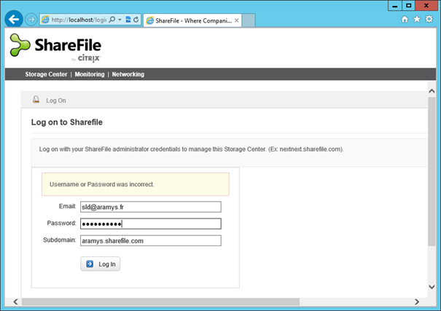Click the Email label text

68,206
